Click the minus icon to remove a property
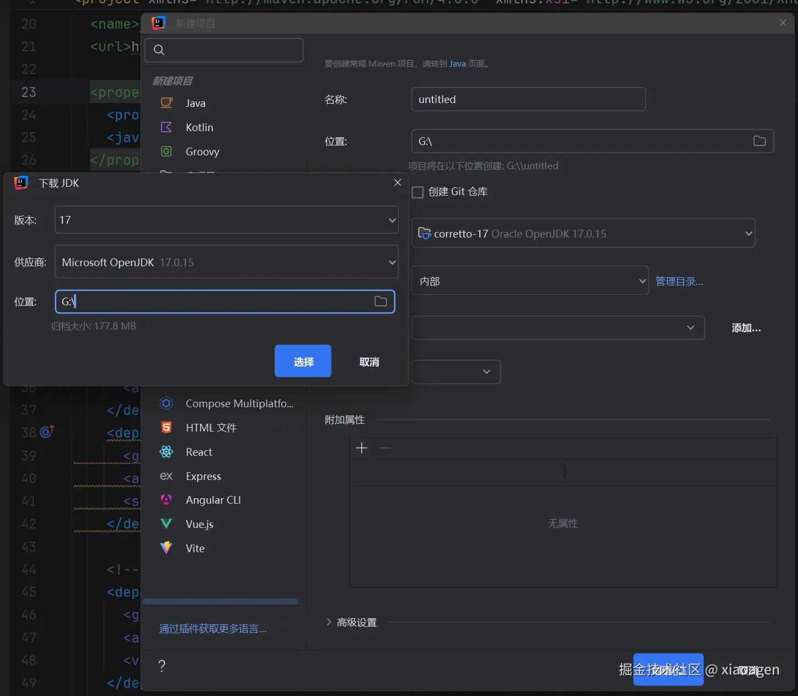The height and width of the screenshot is (696, 798). (x=385, y=448)
